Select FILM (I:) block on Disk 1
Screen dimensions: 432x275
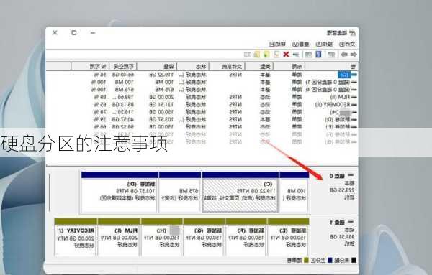pyautogui.click(x=119, y=238)
